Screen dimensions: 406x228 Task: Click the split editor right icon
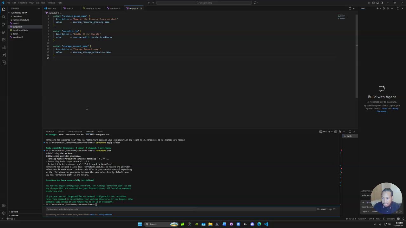click(x=350, y=9)
